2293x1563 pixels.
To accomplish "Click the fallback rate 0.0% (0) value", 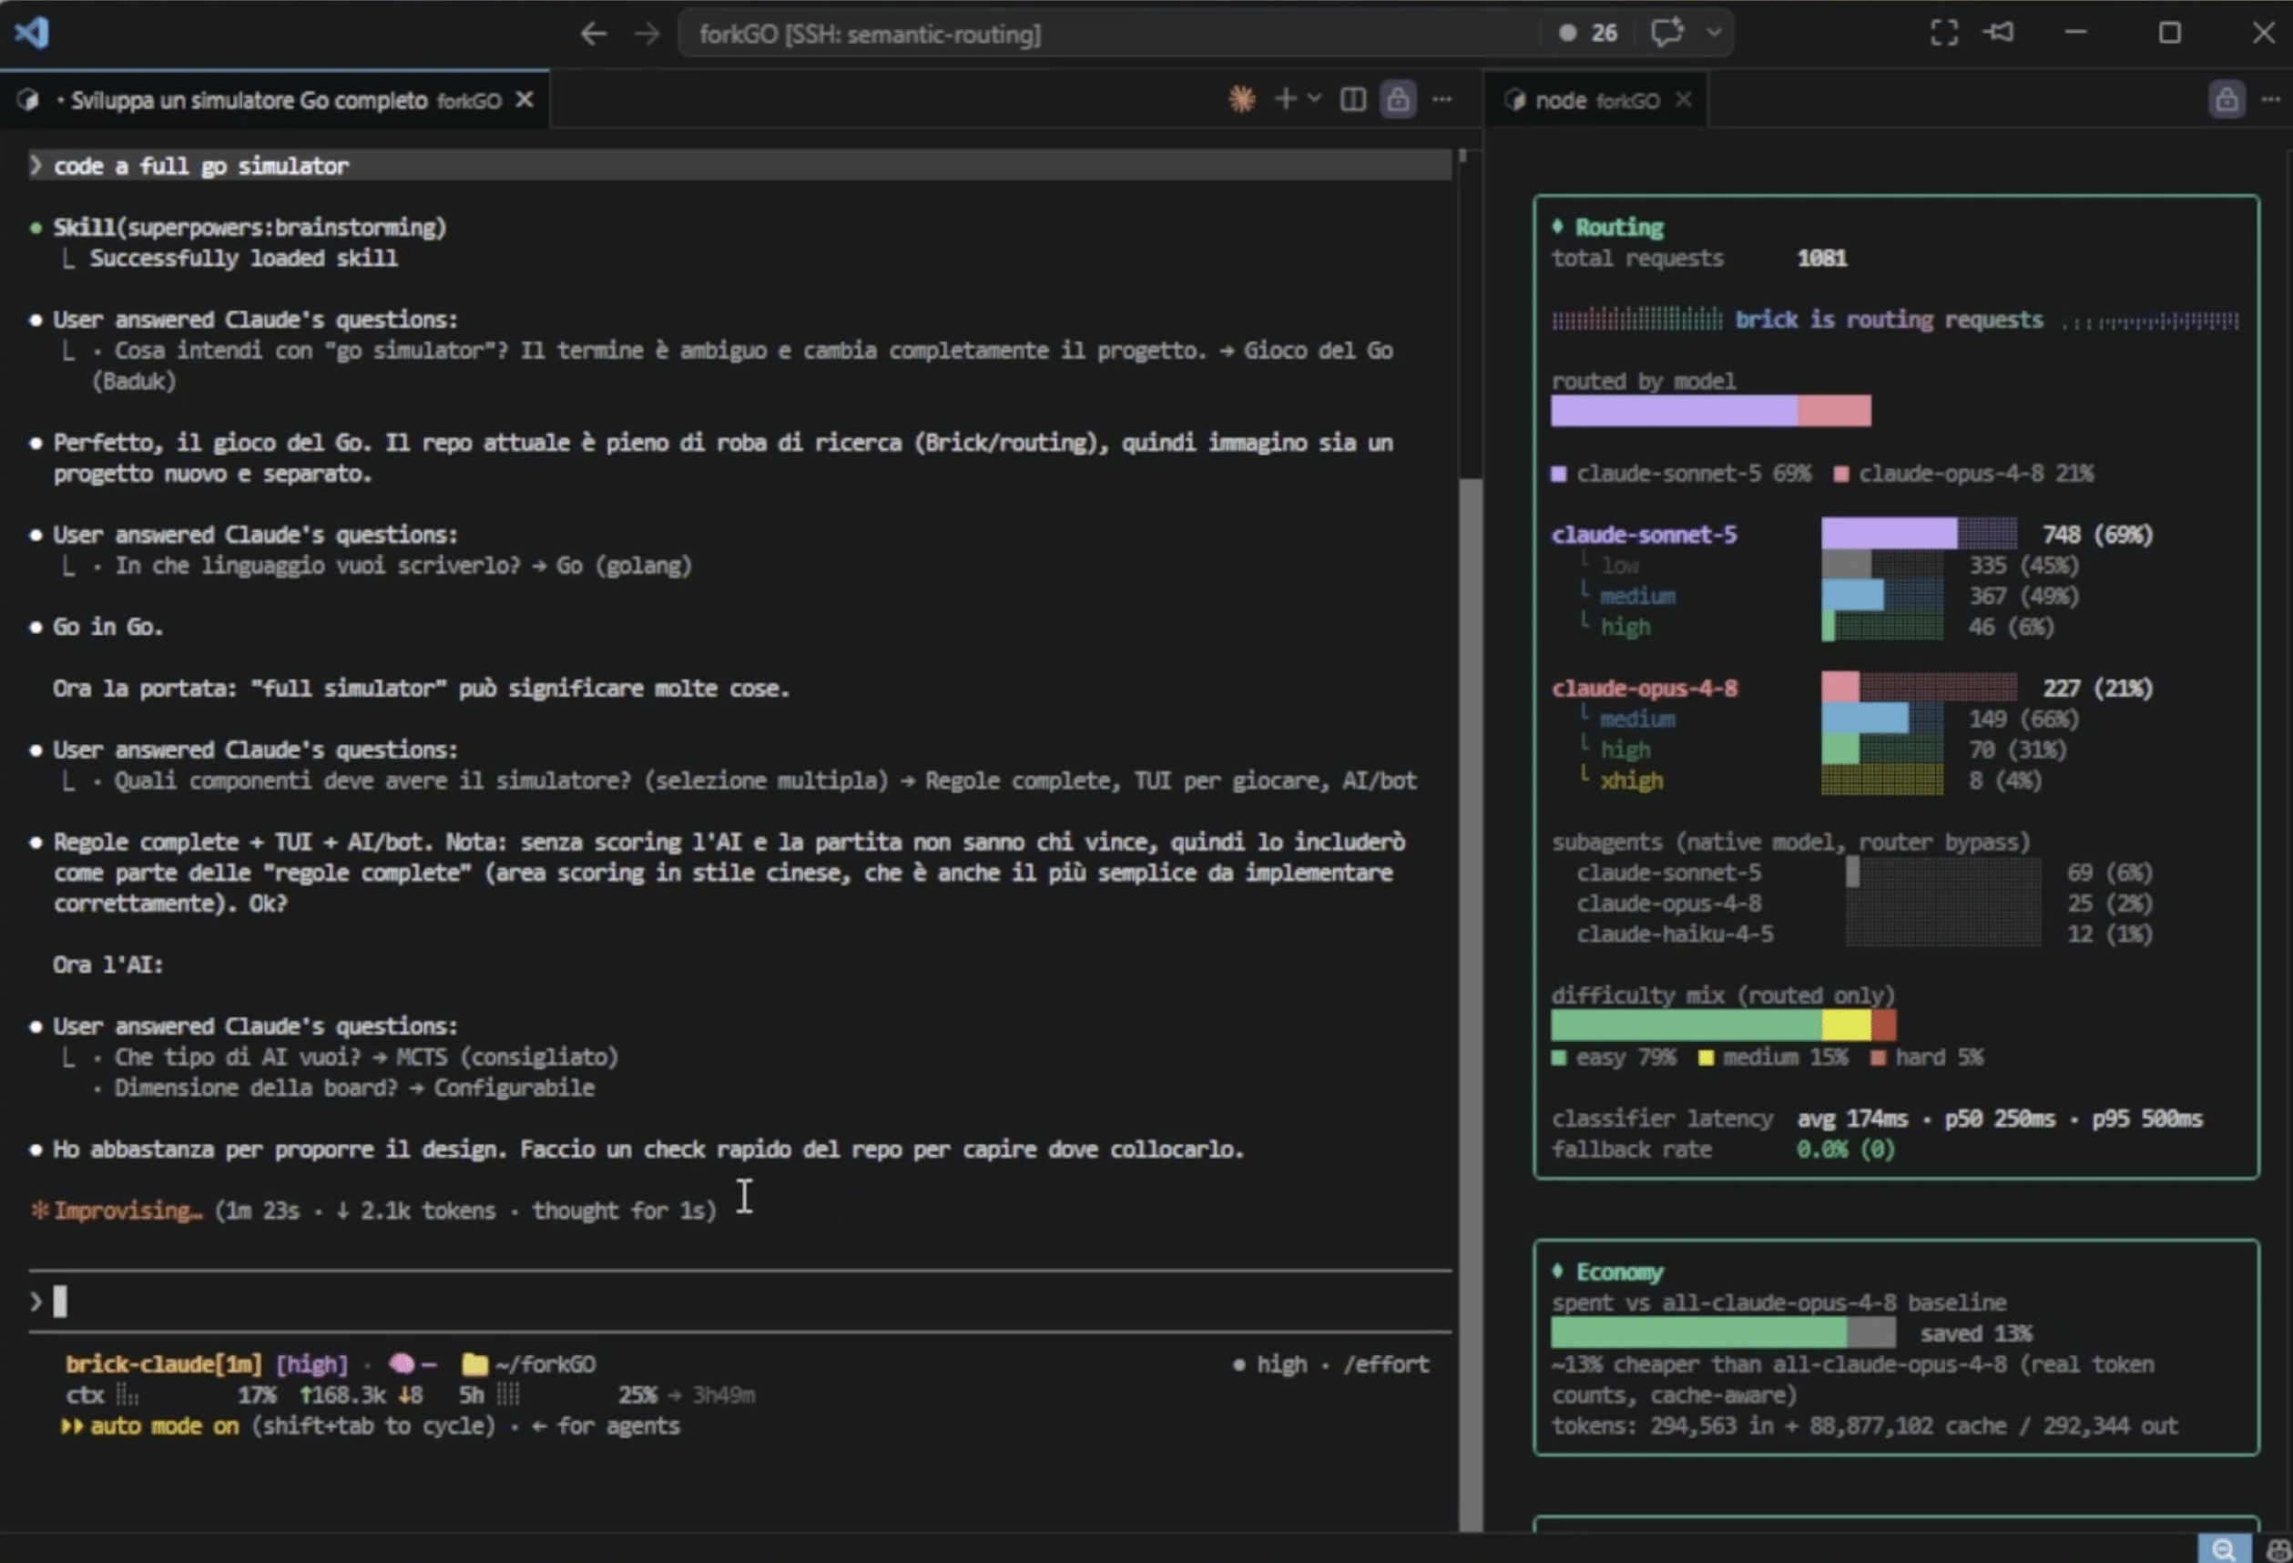I will [x=1845, y=1149].
